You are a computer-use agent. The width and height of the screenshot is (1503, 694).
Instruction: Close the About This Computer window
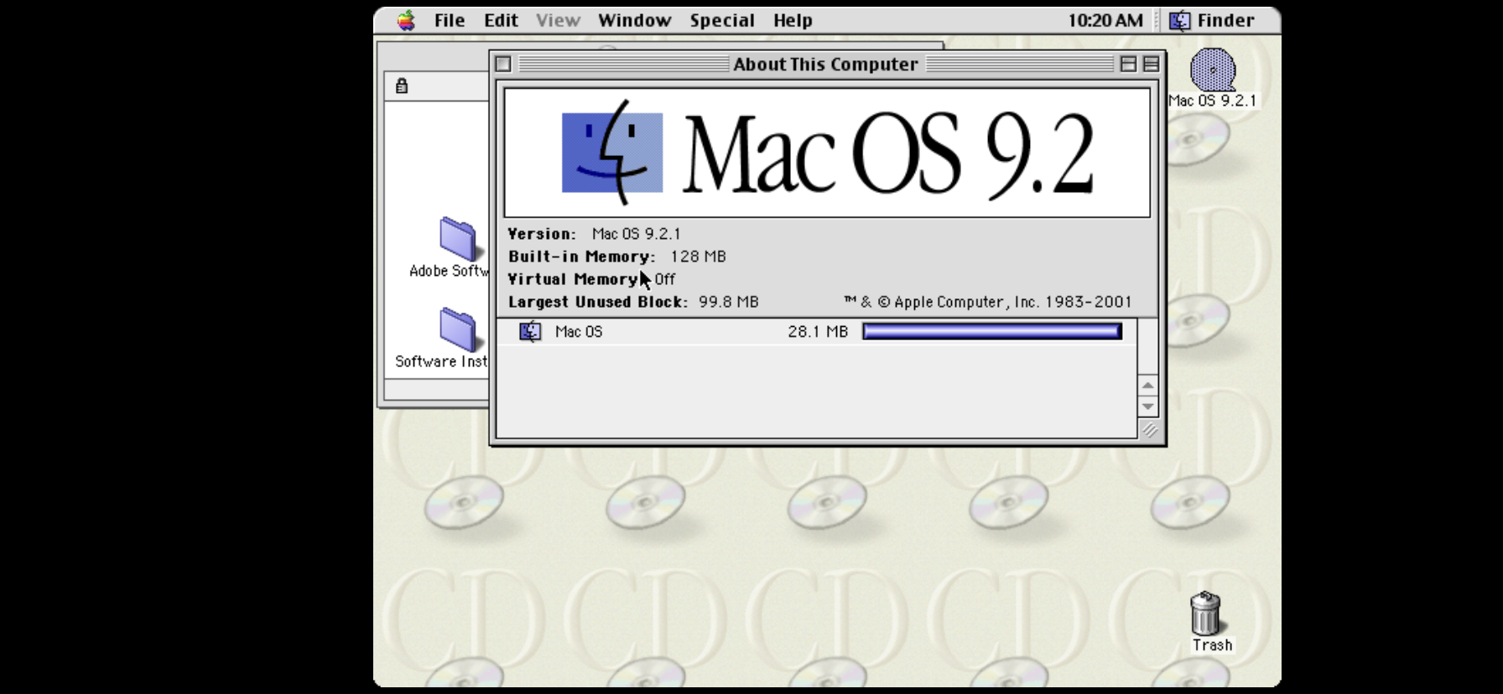click(503, 64)
